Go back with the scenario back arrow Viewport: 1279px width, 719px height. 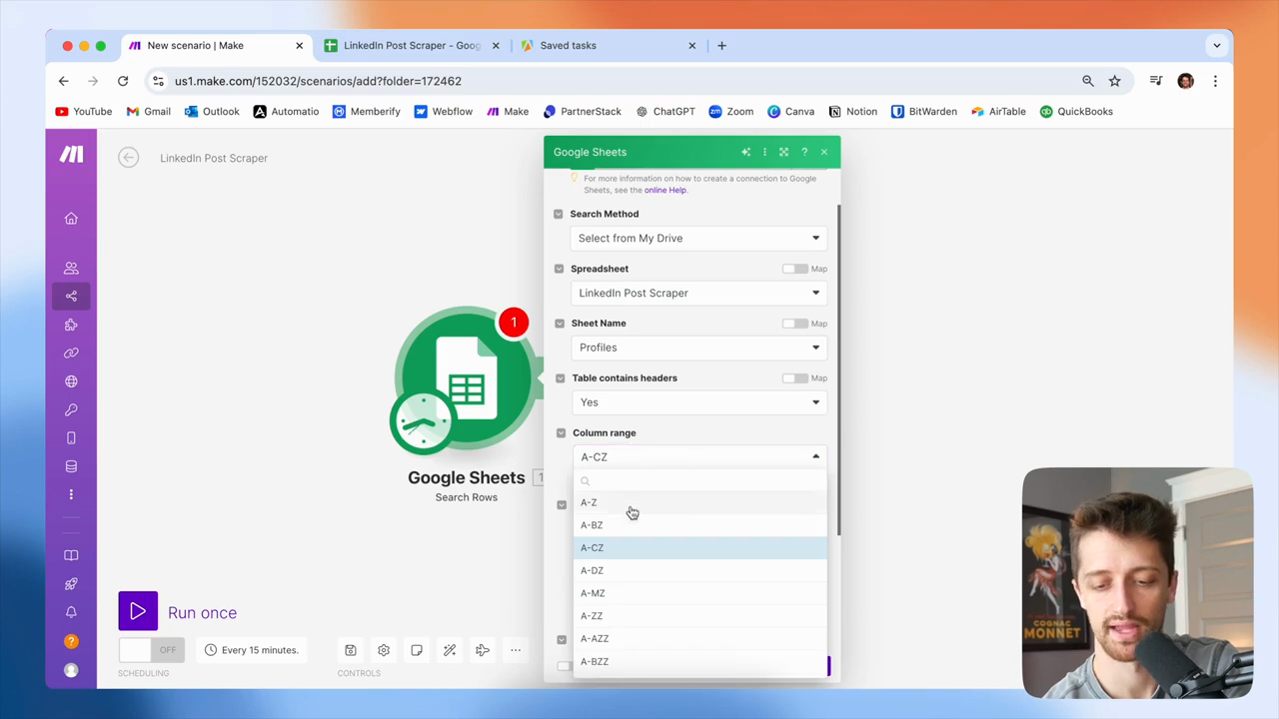click(128, 158)
